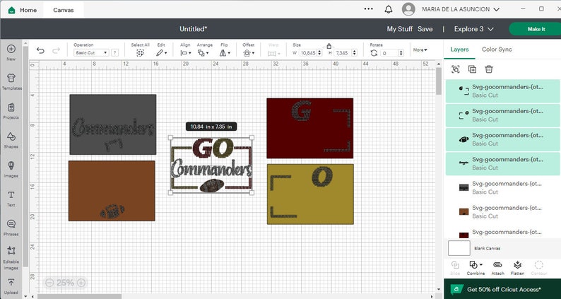Screen dimensions: 561x299
Task: Click the Slice tool
Action: [x=455, y=268]
